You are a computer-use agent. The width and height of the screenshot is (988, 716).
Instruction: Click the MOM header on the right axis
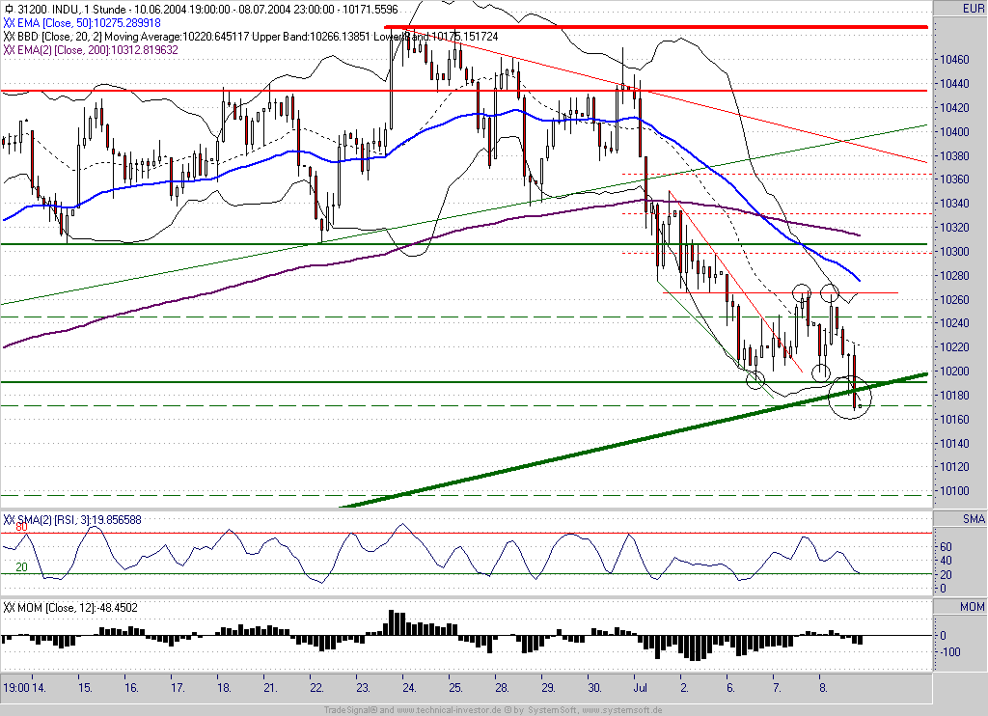[972, 606]
